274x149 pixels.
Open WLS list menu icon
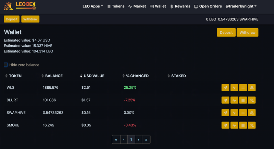[x=243, y=88]
